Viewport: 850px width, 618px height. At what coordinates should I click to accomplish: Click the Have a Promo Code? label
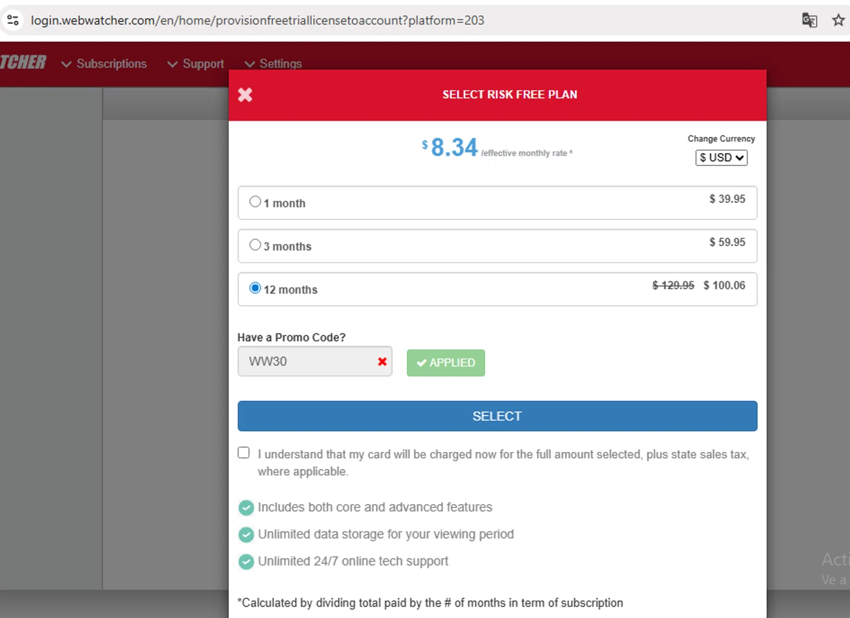click(291, 337)
